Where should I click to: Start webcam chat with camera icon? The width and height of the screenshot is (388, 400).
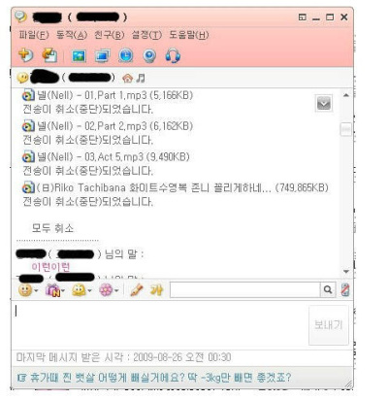149,56
